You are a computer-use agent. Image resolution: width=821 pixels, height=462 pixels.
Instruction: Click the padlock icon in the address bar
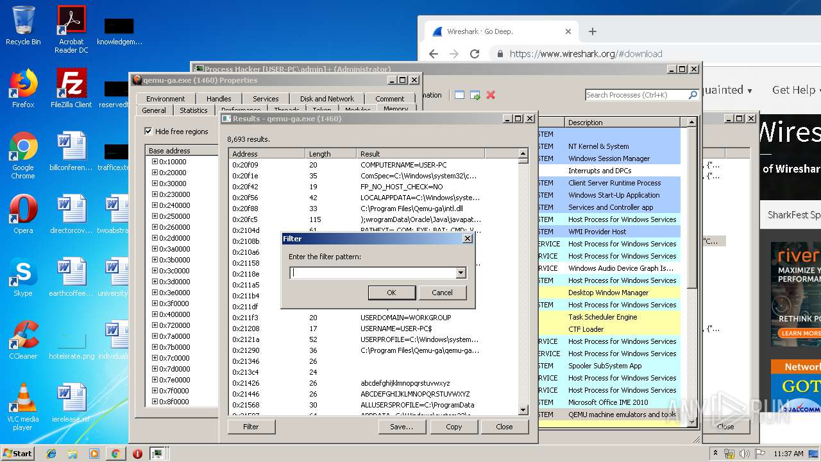click(500, 54)
